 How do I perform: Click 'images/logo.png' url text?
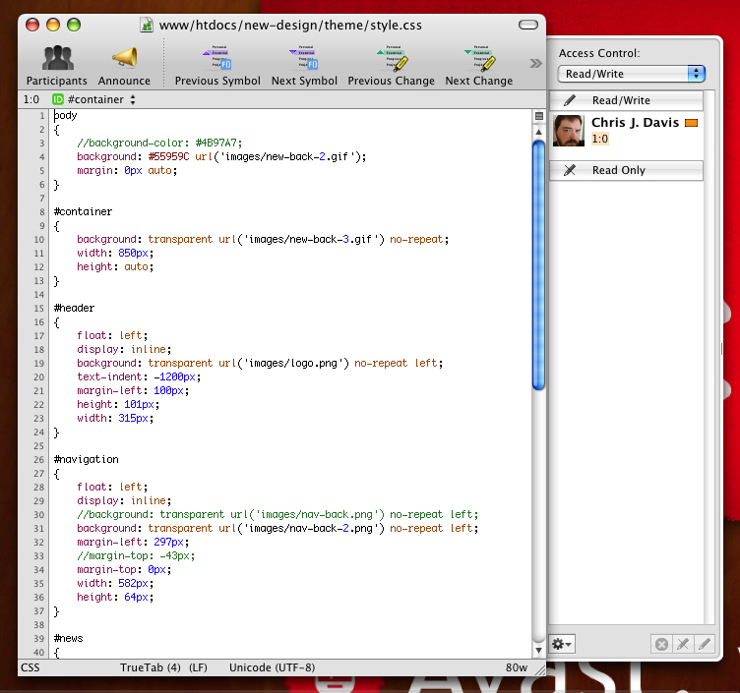293,363
